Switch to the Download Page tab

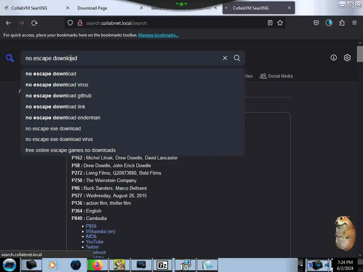[93, 8]
